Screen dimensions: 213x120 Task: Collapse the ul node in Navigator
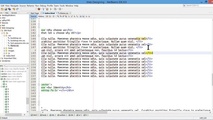(x=2, y=87)
